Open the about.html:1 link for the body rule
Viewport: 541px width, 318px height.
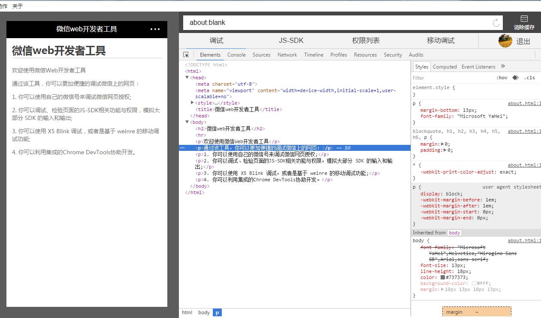524,241
